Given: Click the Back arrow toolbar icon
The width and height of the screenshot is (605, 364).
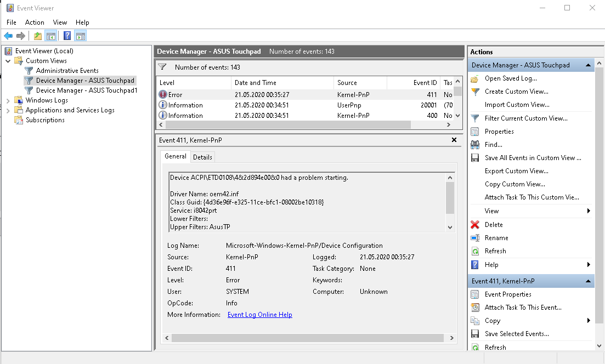Looking at the screenshot, I should point(8,36).
